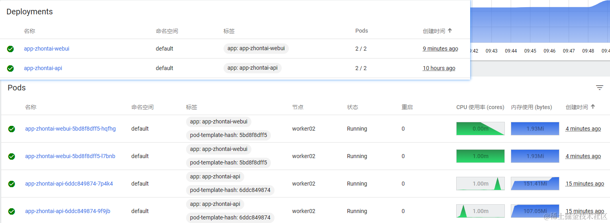
Task: Open the Pods filter icon
Action: [599, 88]
